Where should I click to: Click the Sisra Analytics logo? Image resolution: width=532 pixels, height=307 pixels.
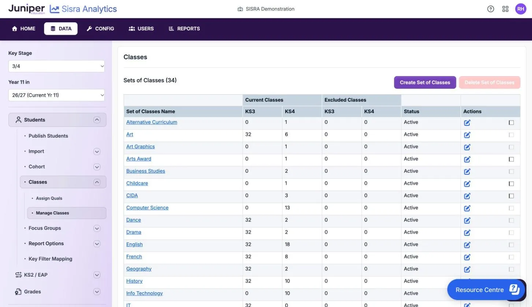pos(83,9)
